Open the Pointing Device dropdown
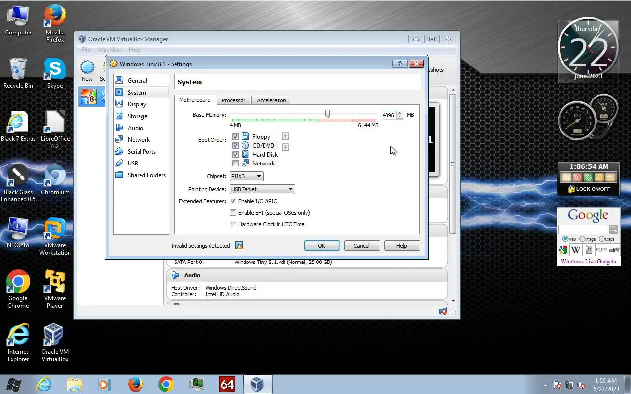Viewport: 631px width, 394px height. point(262,189)
